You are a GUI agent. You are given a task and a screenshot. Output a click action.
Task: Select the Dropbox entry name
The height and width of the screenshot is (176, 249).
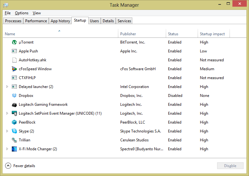pyautogui.click(x=26, y=96)
